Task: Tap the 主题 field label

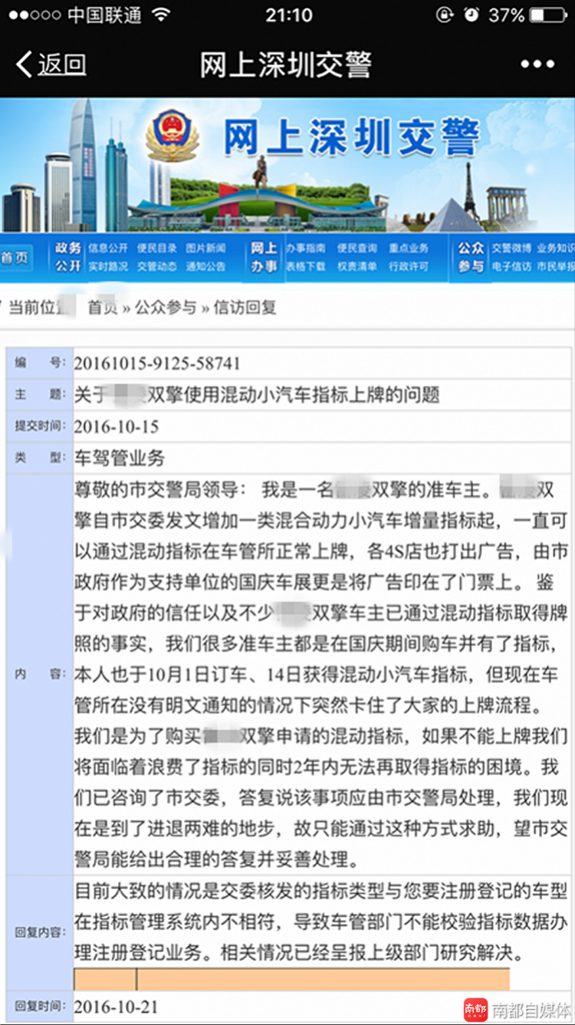Action: [x=39, y=395]
